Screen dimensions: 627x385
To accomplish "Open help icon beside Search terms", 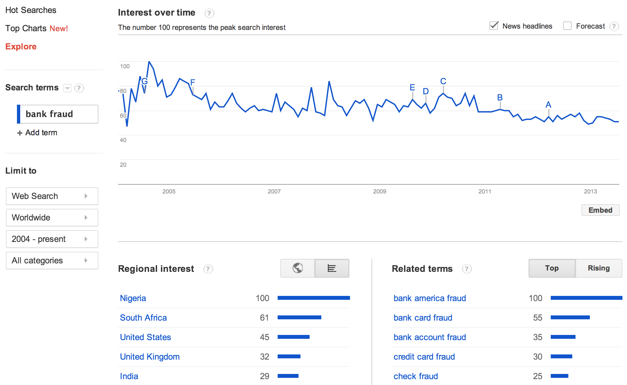I will (x=79, y=88).
